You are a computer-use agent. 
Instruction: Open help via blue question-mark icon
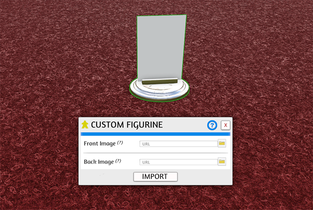pyautogui.click(x=212, y=125)
